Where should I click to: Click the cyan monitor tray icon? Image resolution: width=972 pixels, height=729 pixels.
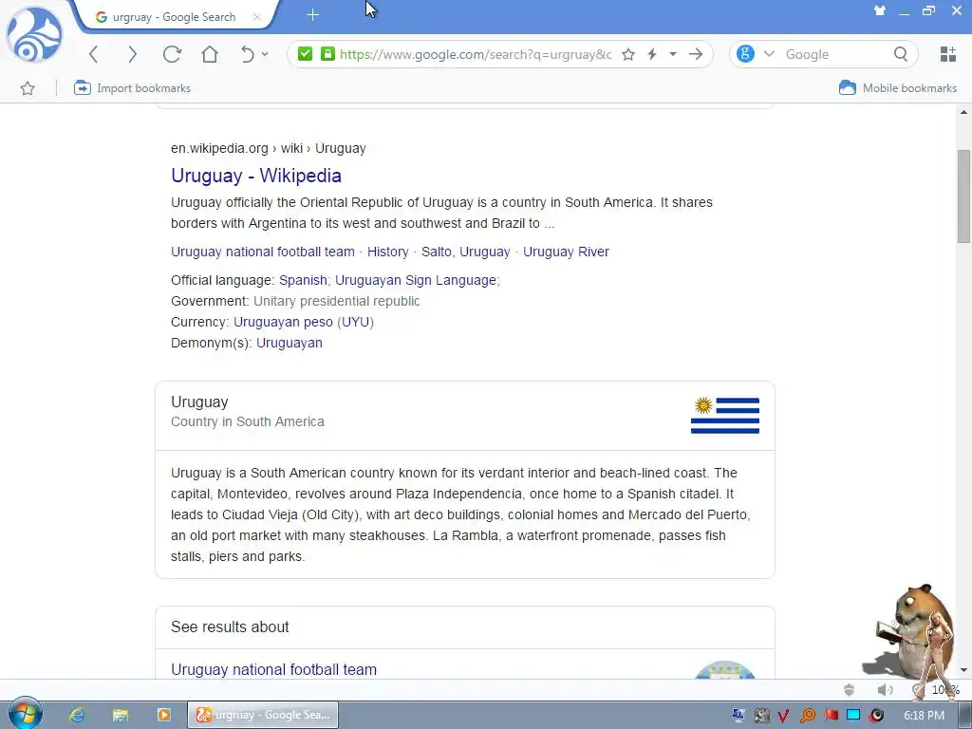pos(853,716)
